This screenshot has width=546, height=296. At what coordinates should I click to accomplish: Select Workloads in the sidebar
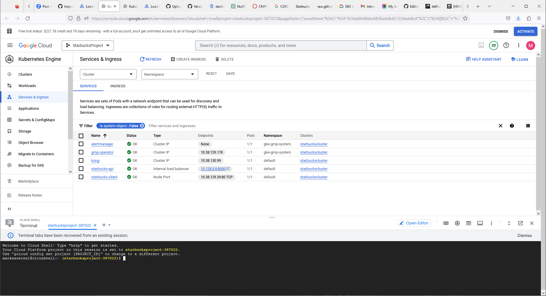(27, 86)
